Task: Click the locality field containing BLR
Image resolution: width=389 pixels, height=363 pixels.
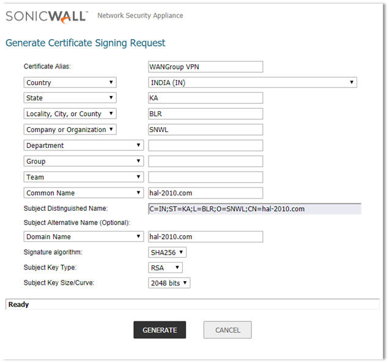Action: click(x=205, y=114)
